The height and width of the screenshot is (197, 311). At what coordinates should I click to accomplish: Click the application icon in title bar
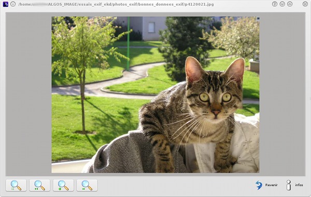6,4
